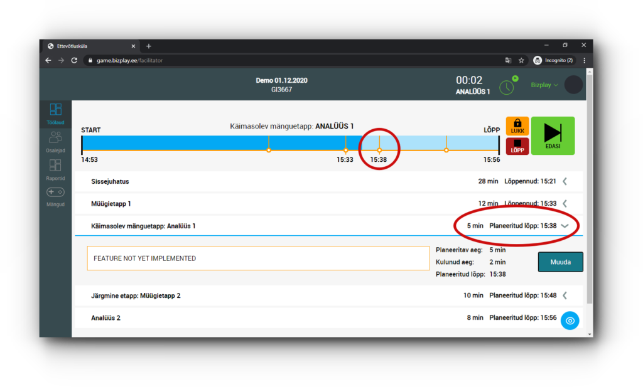Open the Raportid reports section
This screenshot has height=387, width=643.
(55, 169)
